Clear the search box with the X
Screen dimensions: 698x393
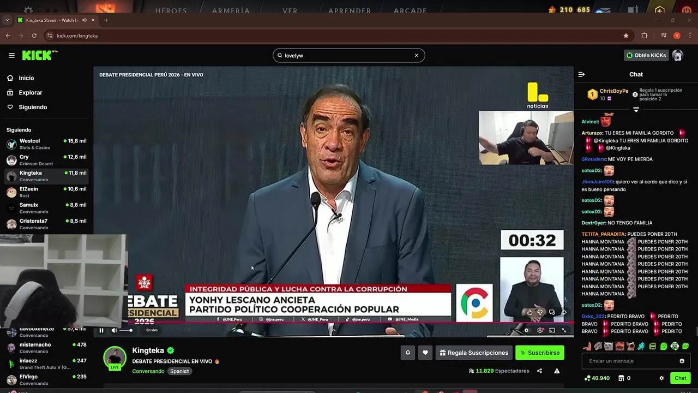click(x=416, y=55)
